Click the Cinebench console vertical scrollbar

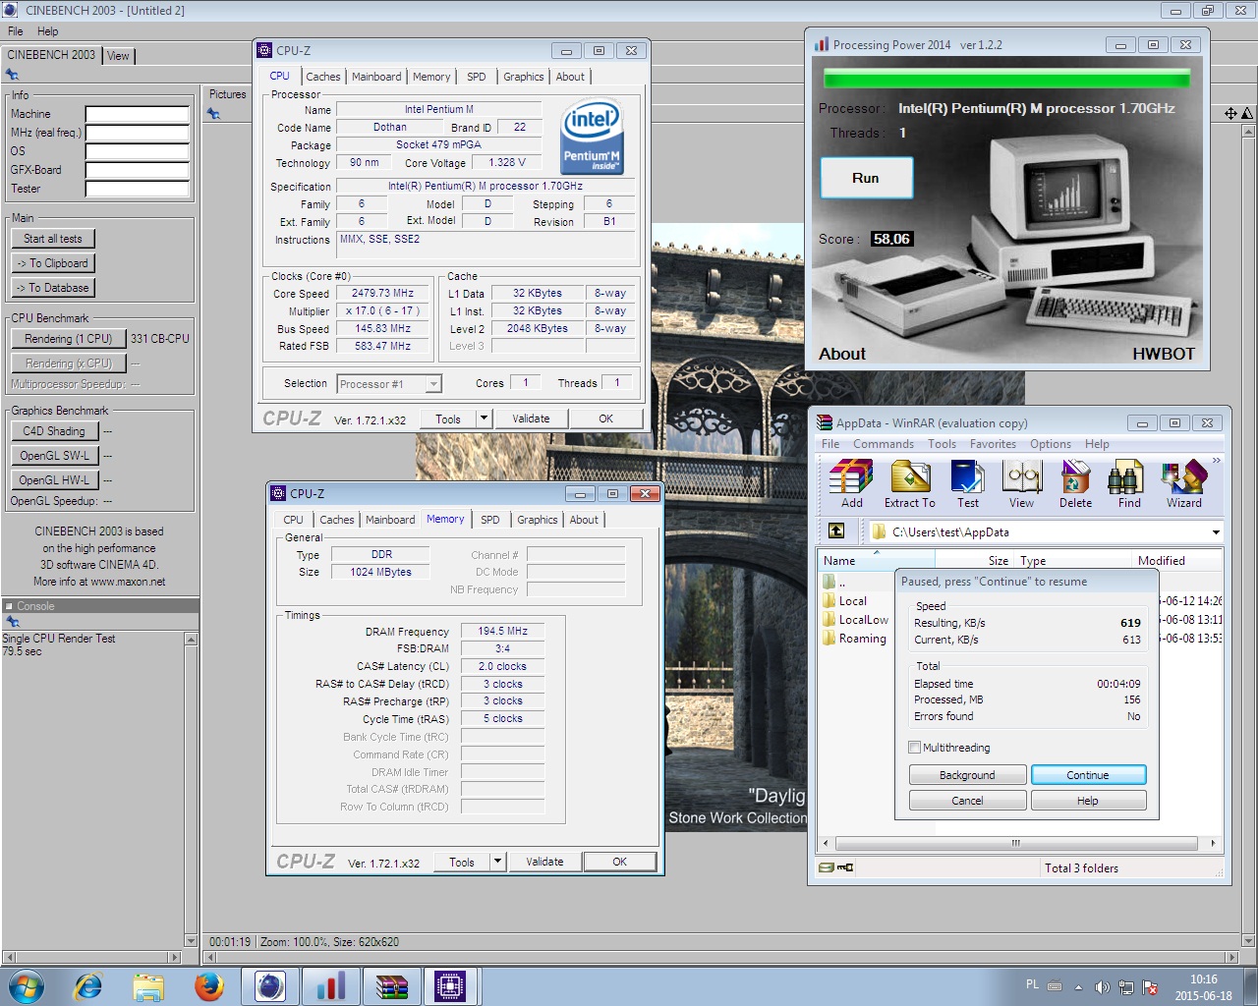(x=192, y=790)
